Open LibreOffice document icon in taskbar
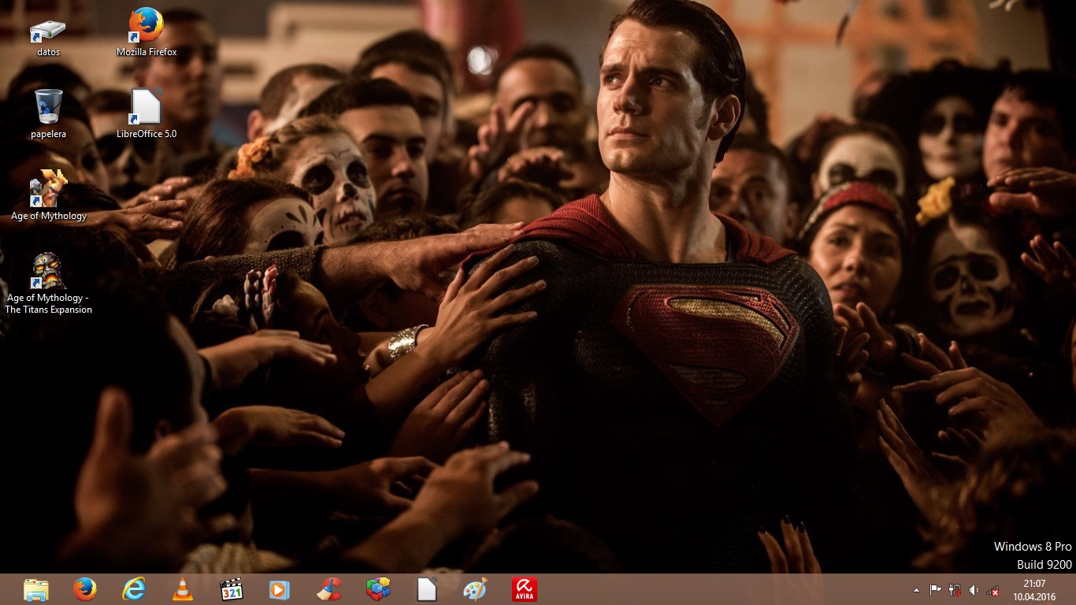 [427, 589]
